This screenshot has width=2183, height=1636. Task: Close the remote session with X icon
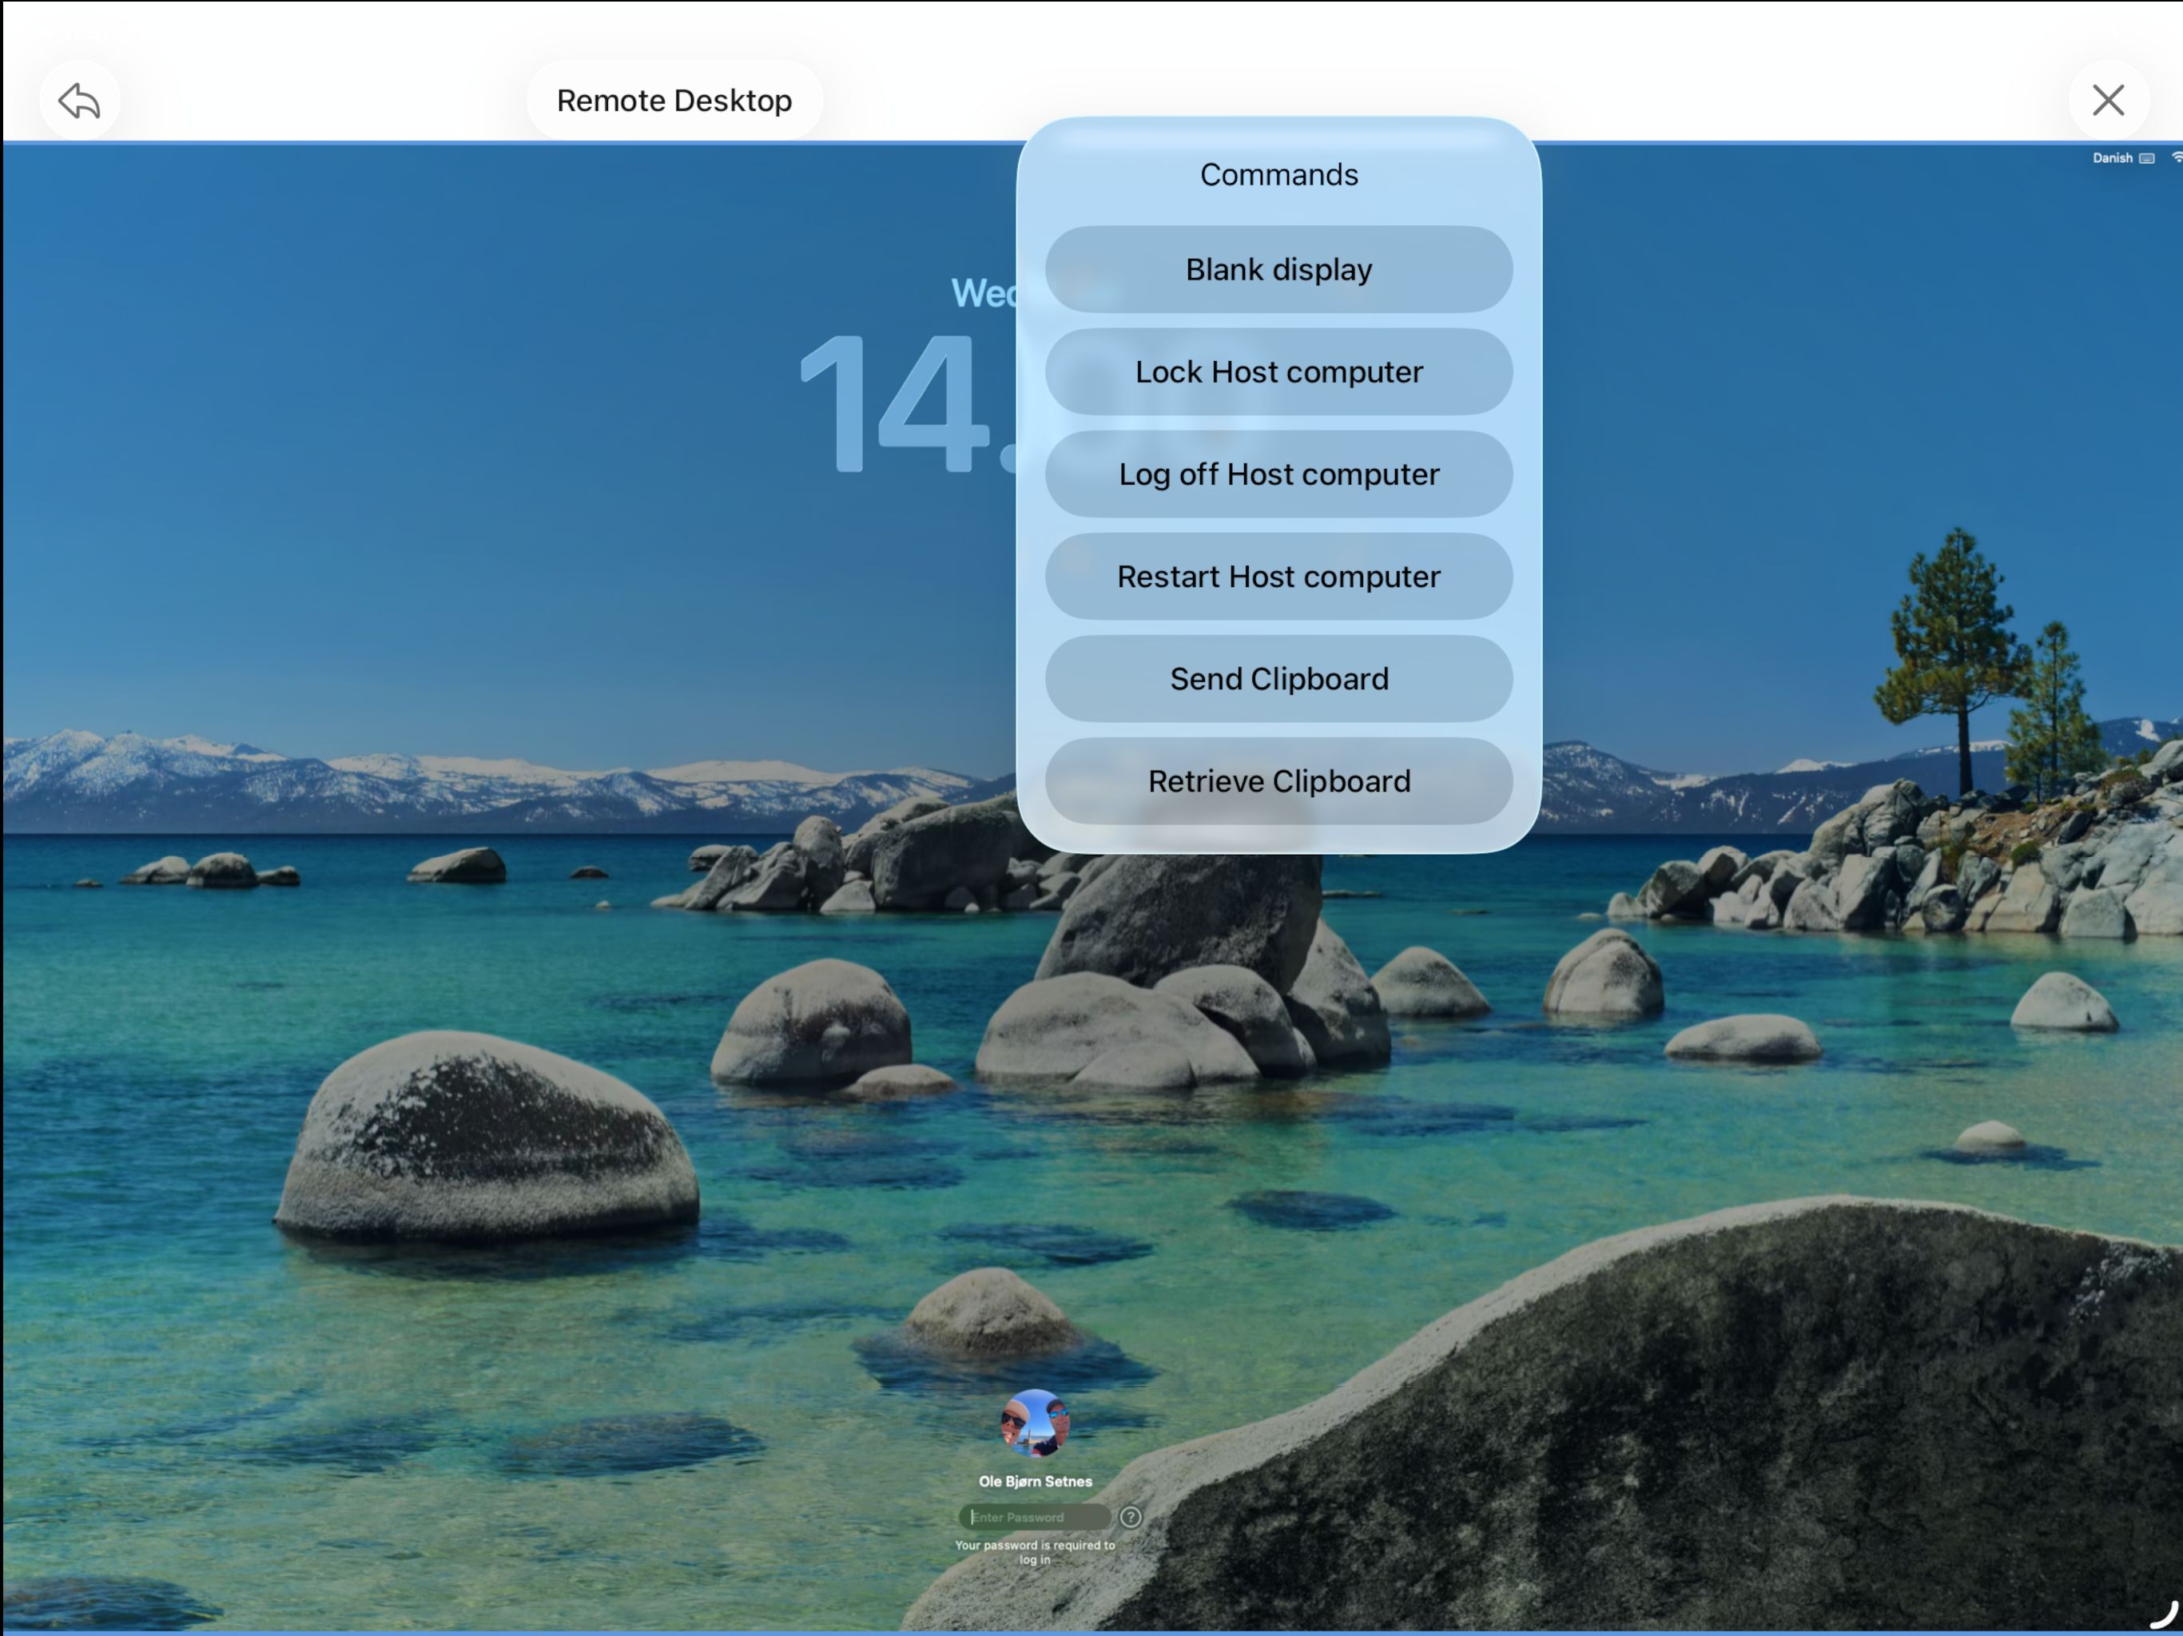click(x=2108, y=100)
